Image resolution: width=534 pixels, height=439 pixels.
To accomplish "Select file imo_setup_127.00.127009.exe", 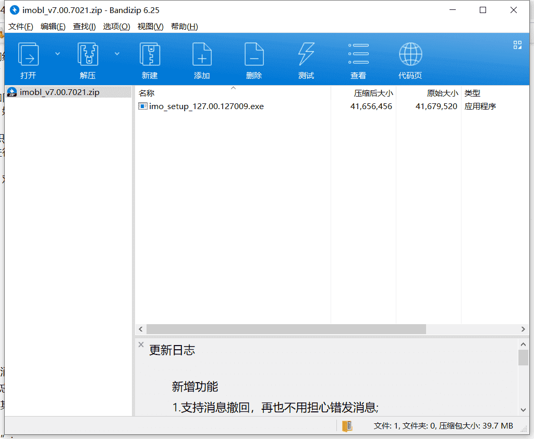I will [x=207, y=106].
